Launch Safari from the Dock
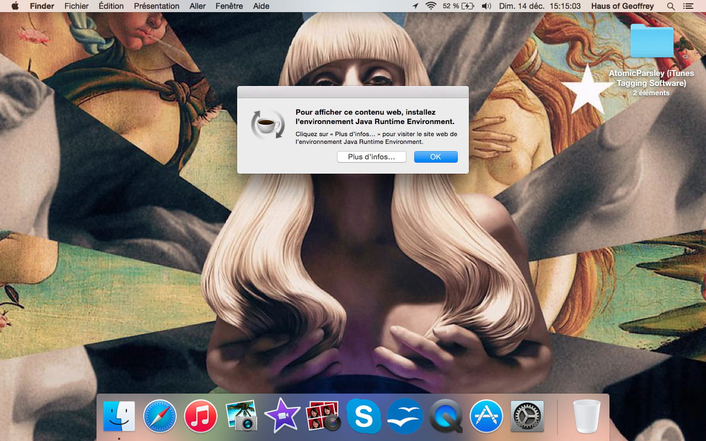Viewport: 706px width, 441px height. 160,416
